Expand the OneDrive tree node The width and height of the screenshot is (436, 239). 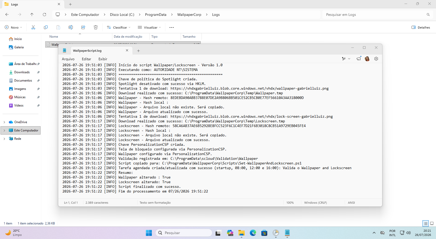click(x=4, y=122)
